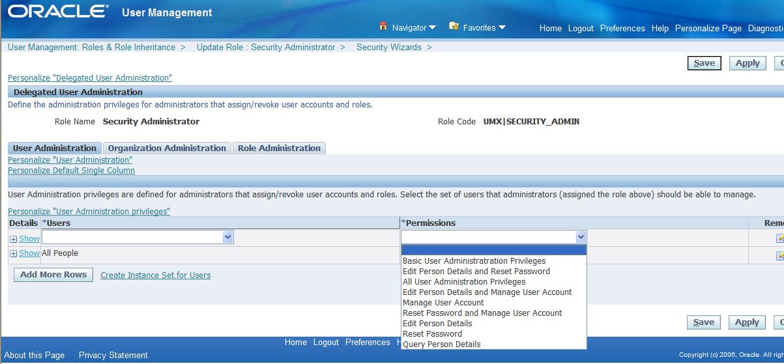Click Show link in All People row
This screenshot has width=784, height=364.
pyautogui.click(x=29, y=253)
